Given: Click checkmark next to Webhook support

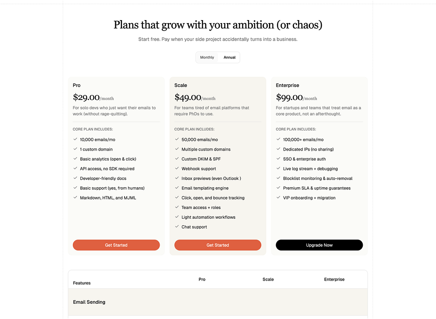Looking at the screenshot, I should (x=177, y=169).
